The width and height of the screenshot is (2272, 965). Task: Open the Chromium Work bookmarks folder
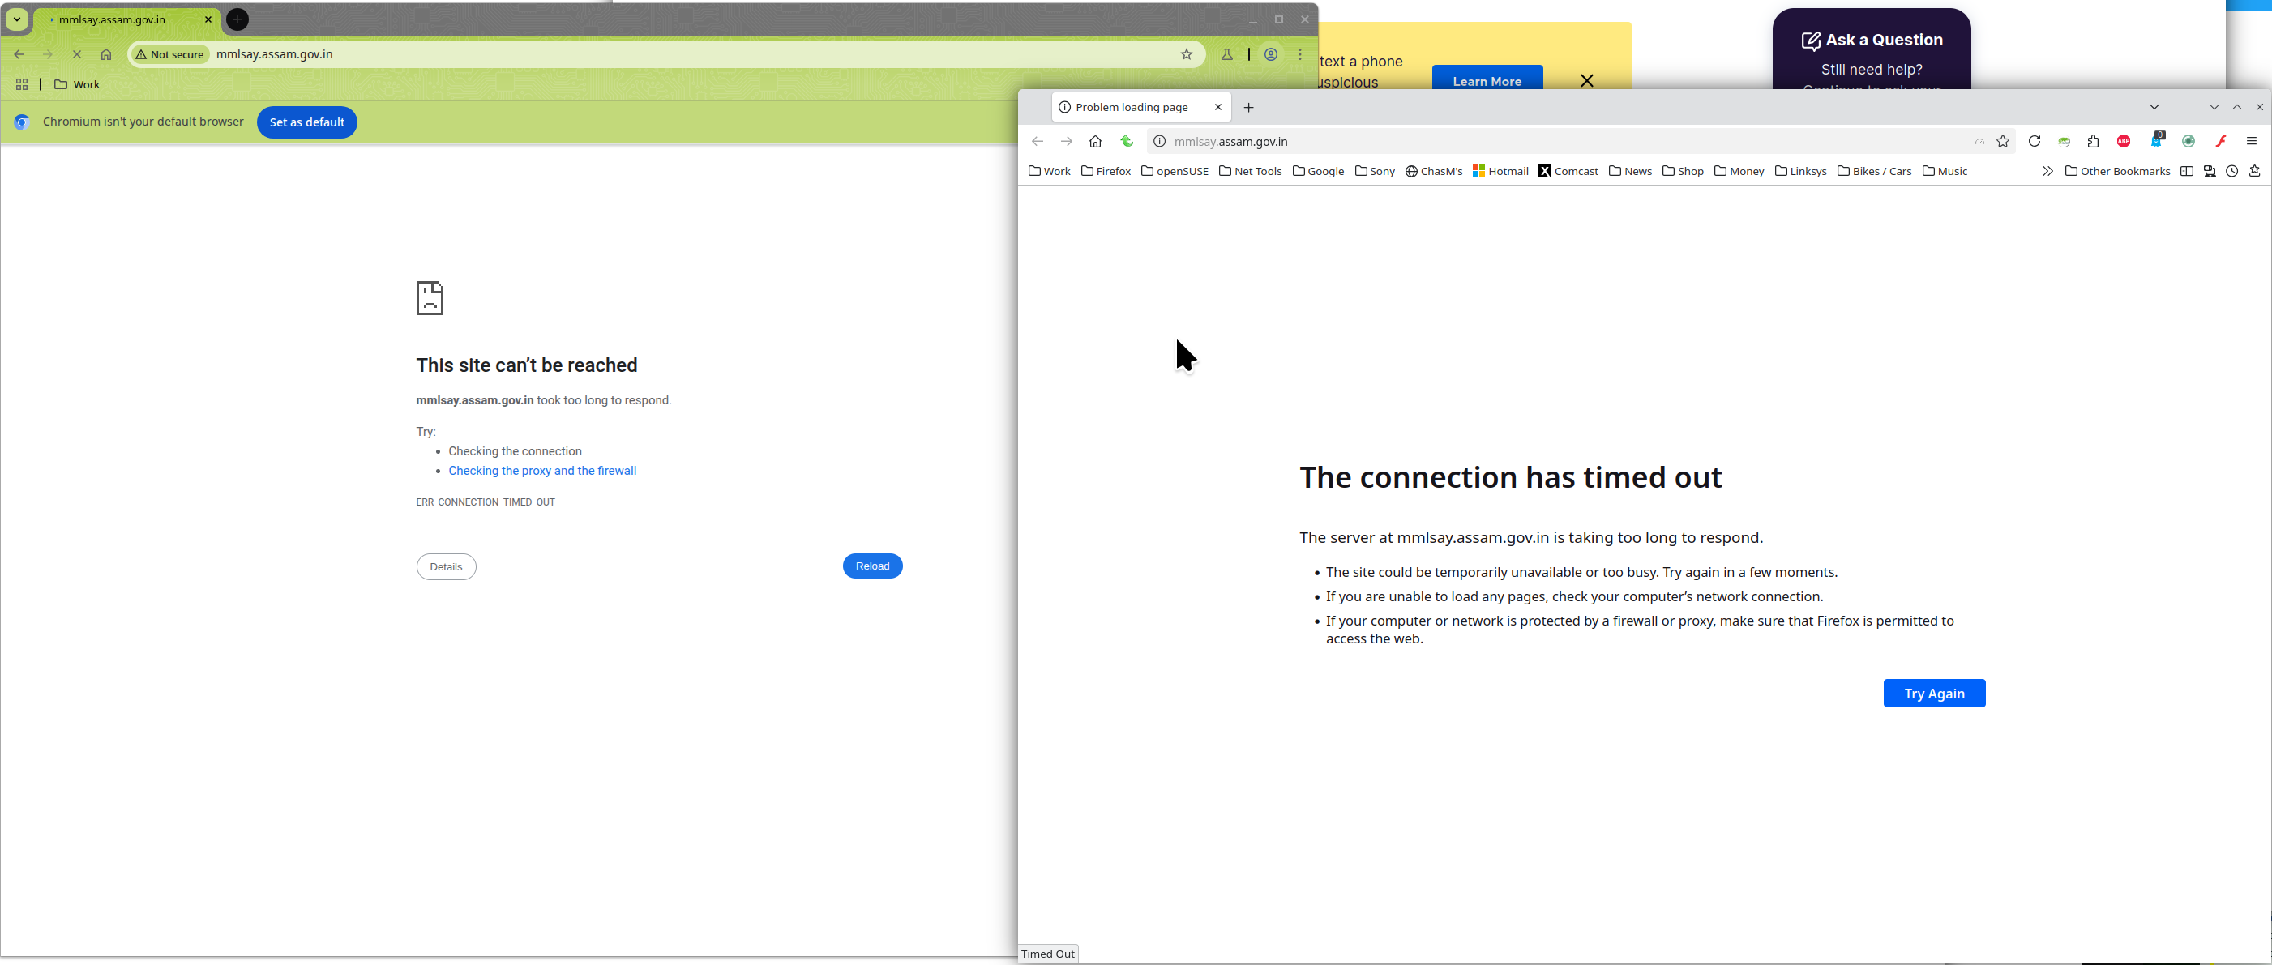coord(78,84)
